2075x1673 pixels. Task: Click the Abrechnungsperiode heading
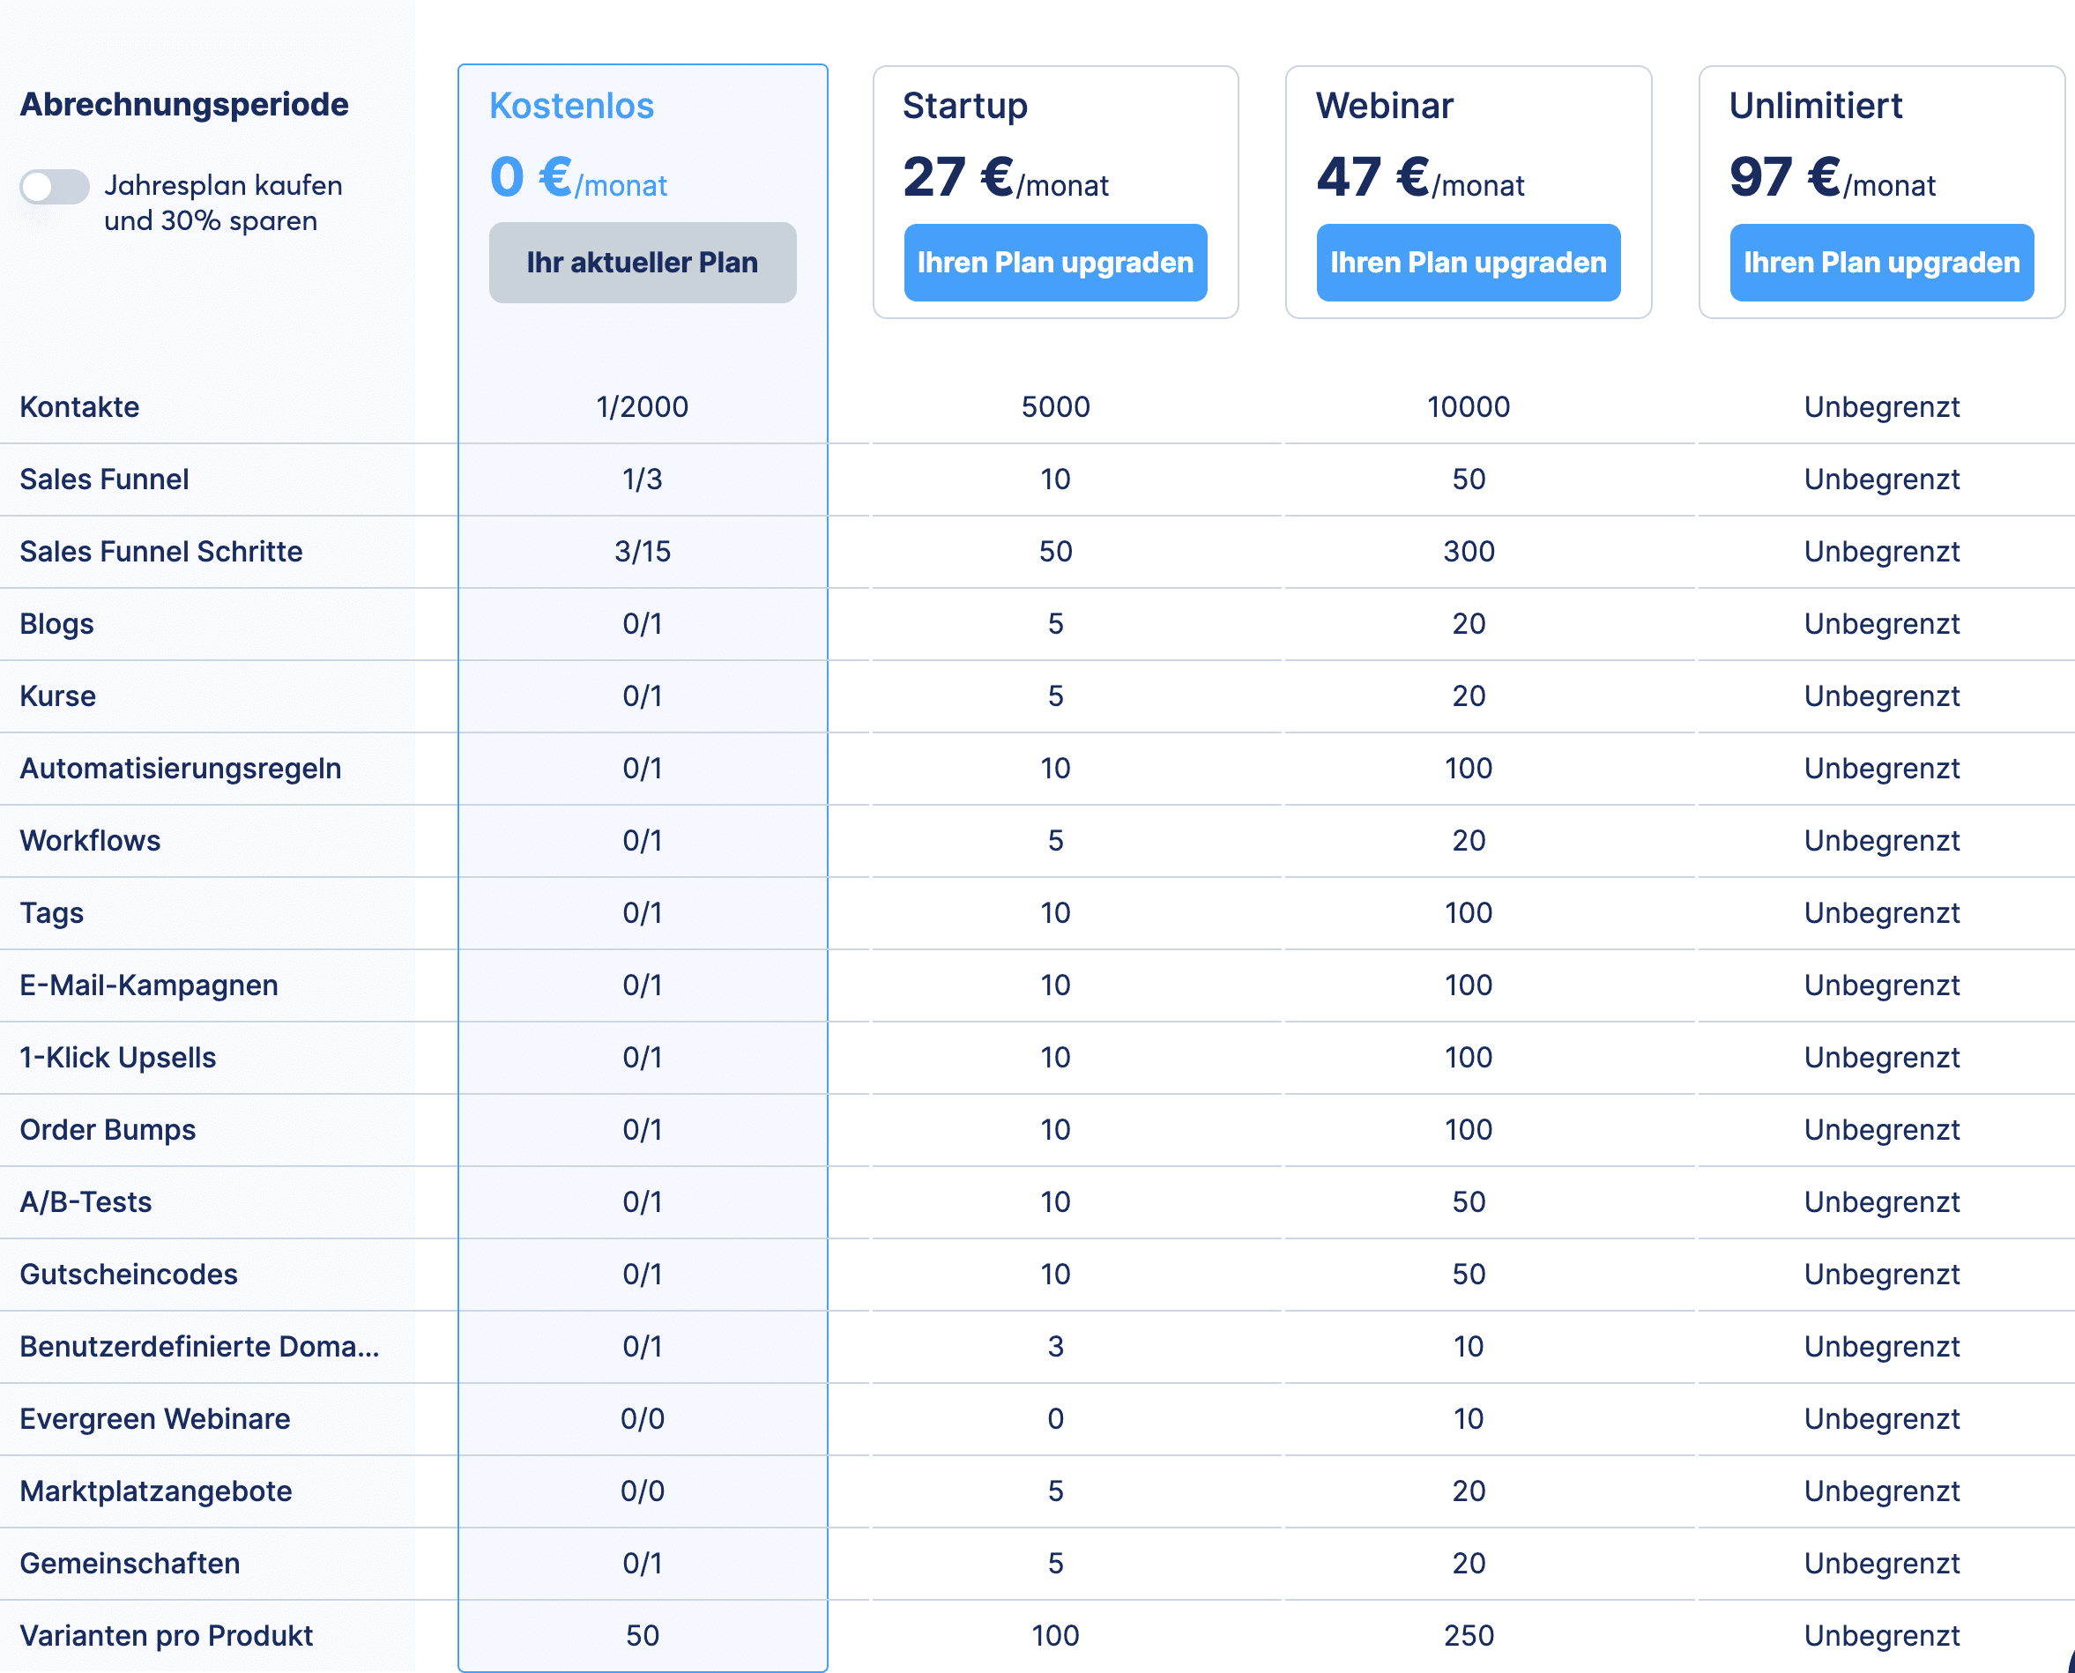(x=184, y=104)
